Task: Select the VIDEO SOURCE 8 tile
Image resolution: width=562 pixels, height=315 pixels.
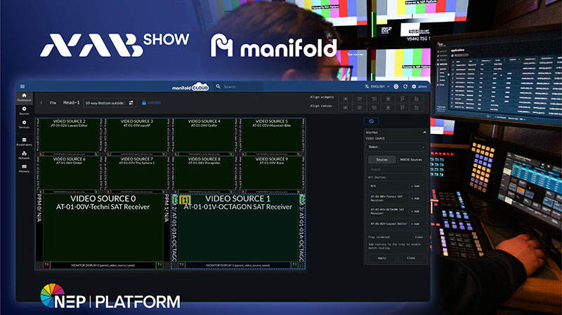Action: [204, 174]
